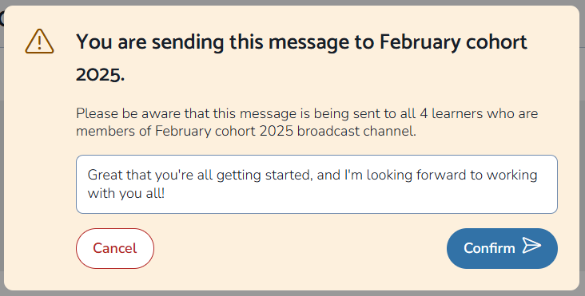Click "February cohort" in the bold heading
This screenshot has width=585, height=296.
pyautogui.click(x=453, y=42)
